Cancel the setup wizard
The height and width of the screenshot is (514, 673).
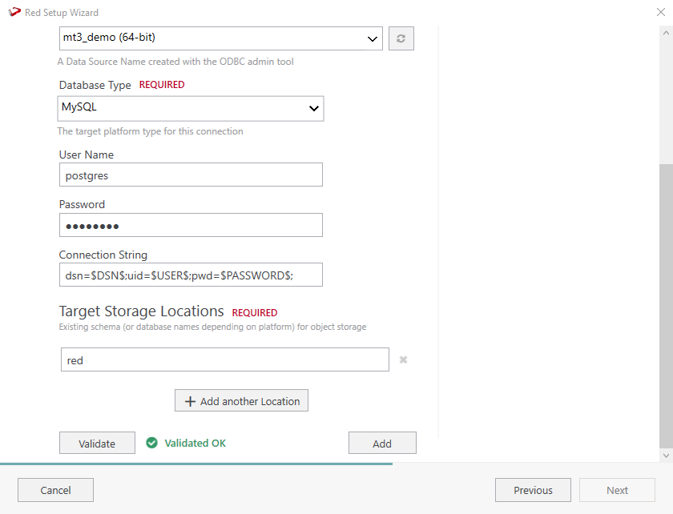55,490
